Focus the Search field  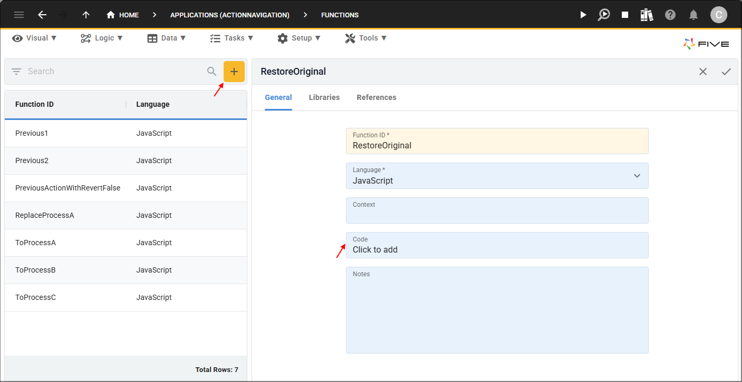click(x=113, y=72)
